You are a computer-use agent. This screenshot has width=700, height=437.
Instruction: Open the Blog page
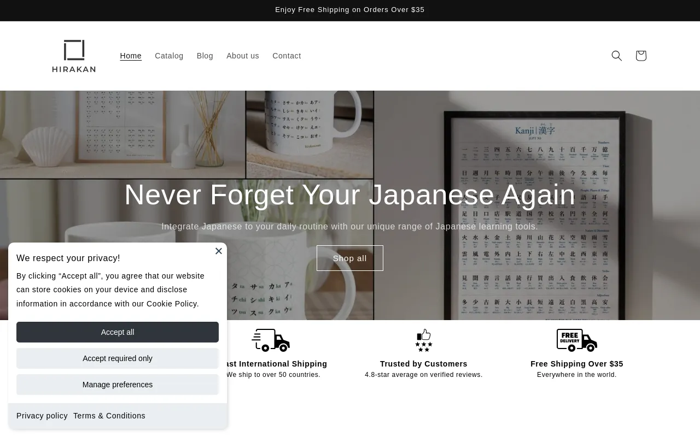[205, 56]
